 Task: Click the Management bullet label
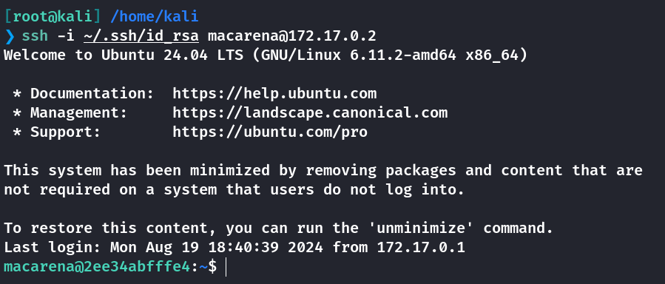coord(78,112)
